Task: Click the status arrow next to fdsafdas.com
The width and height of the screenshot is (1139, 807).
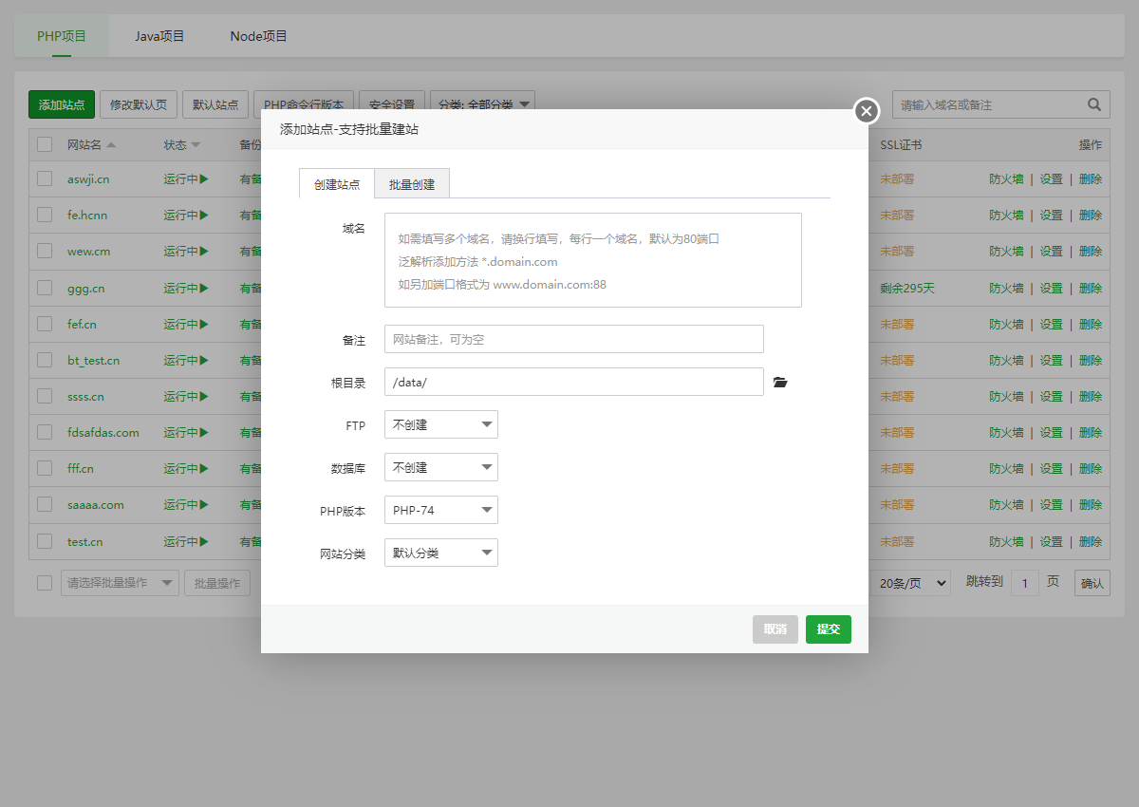Action: (203, 432)
